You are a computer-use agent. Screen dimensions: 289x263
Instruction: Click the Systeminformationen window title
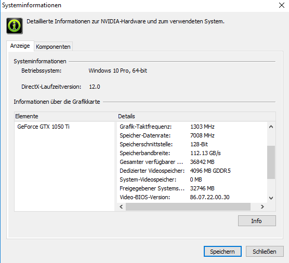pos(32,5)
